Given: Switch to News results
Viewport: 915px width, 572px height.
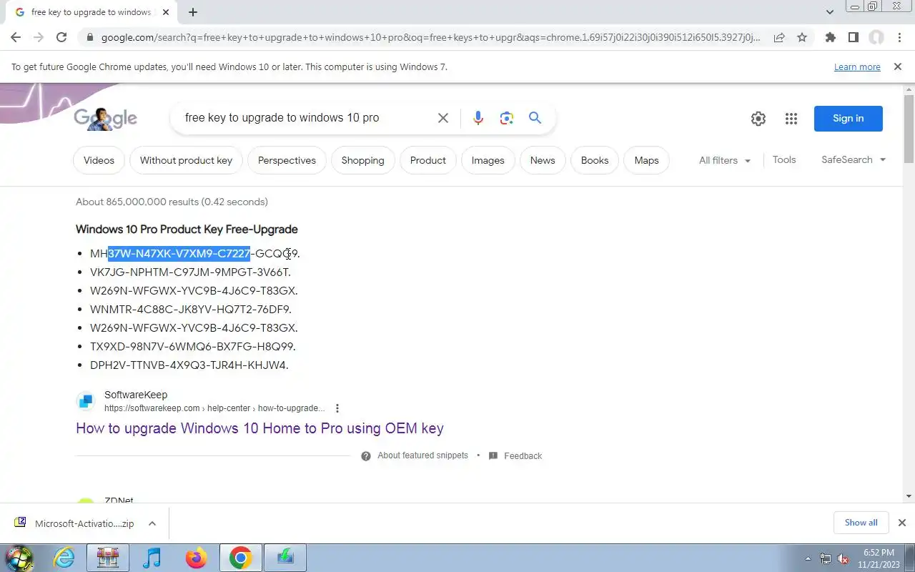Looking at the screenshot, I should tap(543, 160).
